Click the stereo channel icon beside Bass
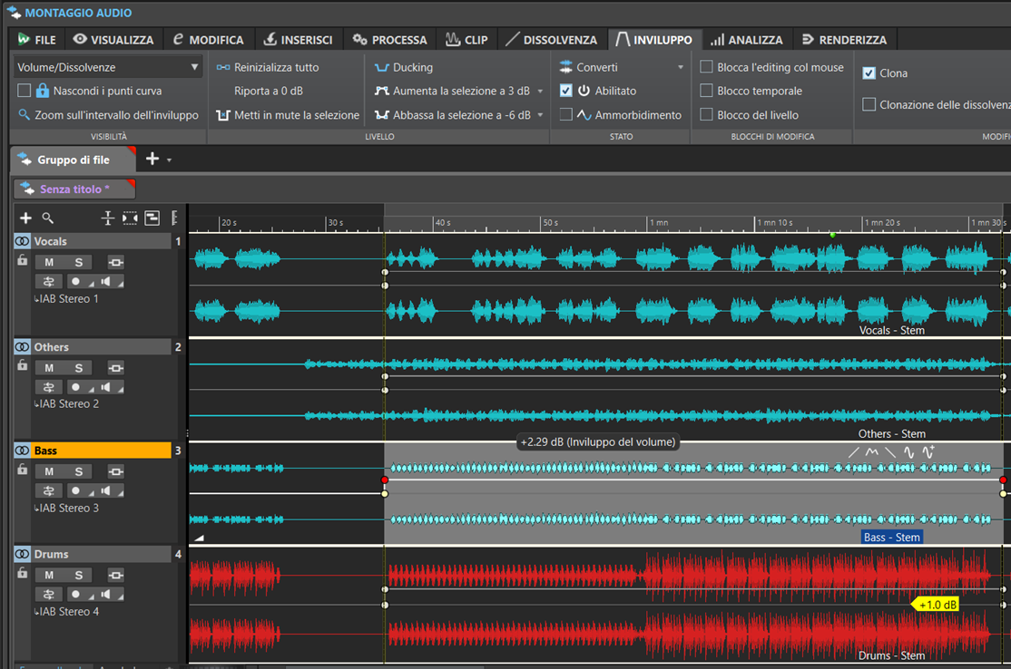 22,451
